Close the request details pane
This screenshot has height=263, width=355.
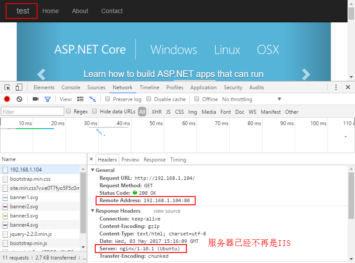pyautogui.click(x=91, y=160)
